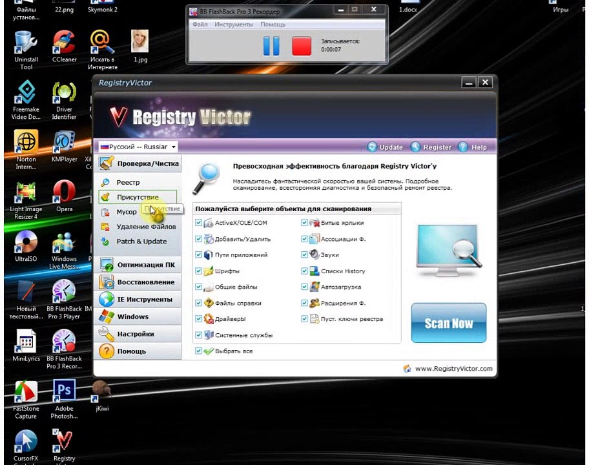Open Помощь menu in BB FlashBack Recorder
Screen dimensions: 589x465
tap(273, 25)
